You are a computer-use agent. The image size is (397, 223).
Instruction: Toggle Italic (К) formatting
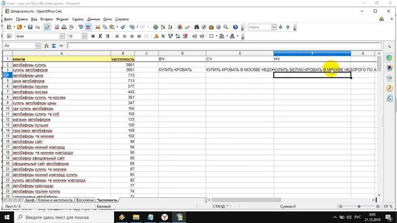[x=100, y=36]
